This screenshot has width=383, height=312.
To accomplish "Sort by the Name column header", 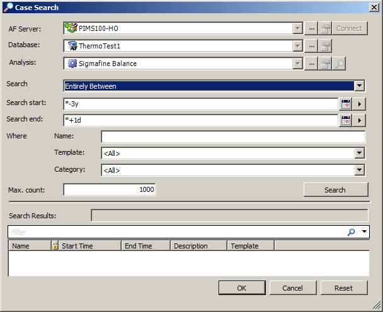I will coord(30,246).
